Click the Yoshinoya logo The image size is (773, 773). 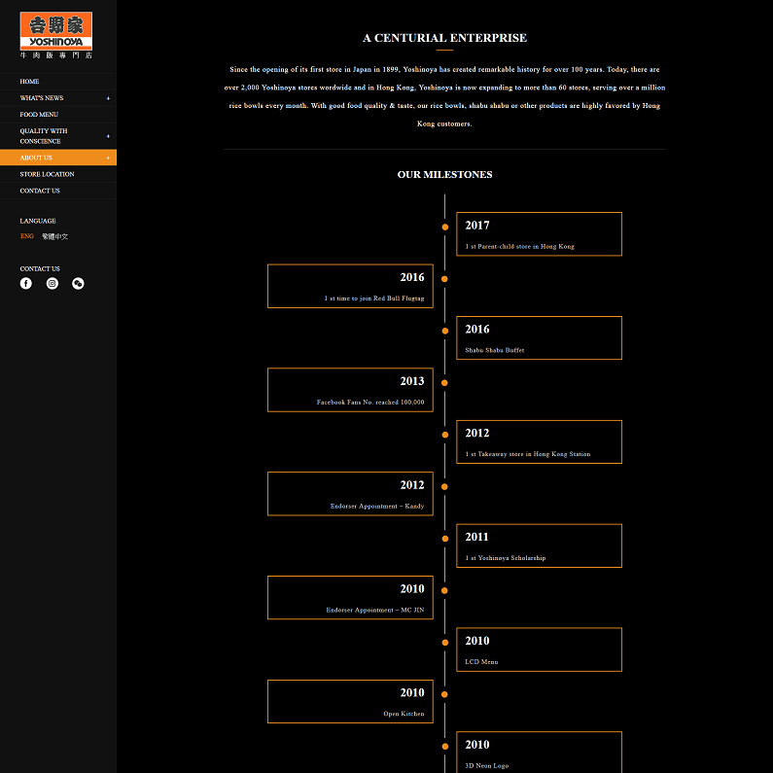click(55, 35)
